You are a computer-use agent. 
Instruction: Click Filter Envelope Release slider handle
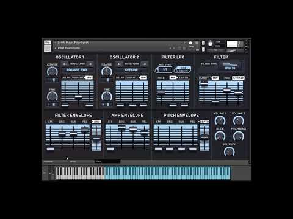[x=85, y=130]
